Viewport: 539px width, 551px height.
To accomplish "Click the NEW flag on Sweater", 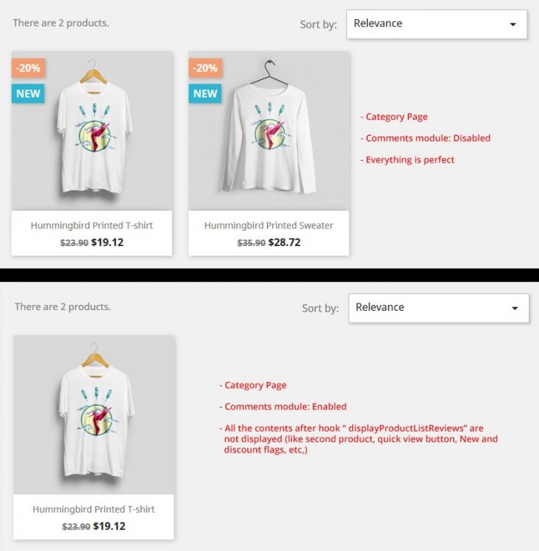I will tap(205, 93).
